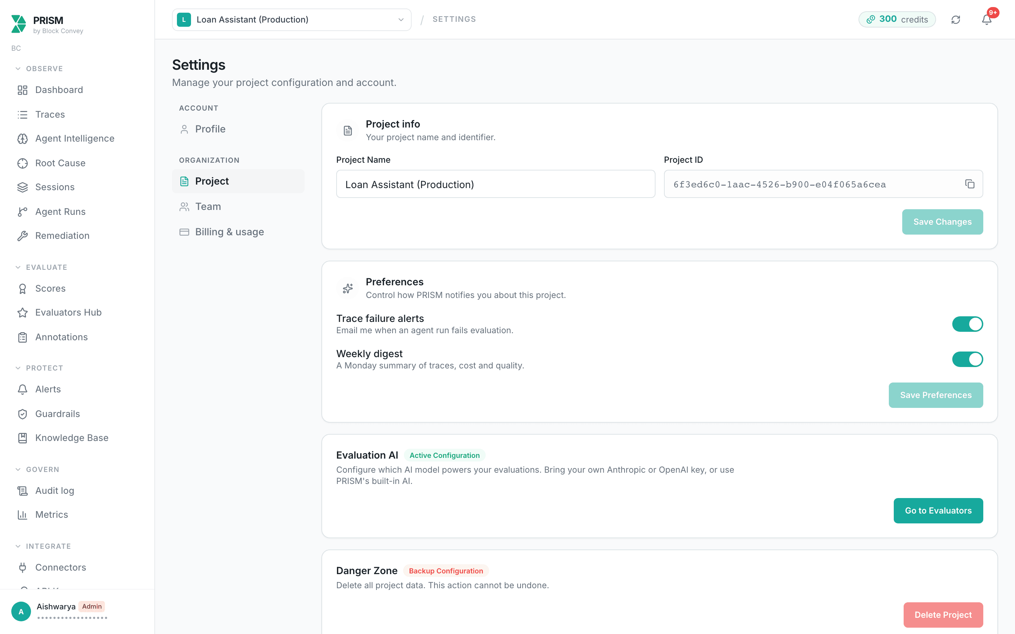The height and width of the screenshot is (634, 1015).
Task: Click the Preferences sparkles icon
Action: pos(348,288)
